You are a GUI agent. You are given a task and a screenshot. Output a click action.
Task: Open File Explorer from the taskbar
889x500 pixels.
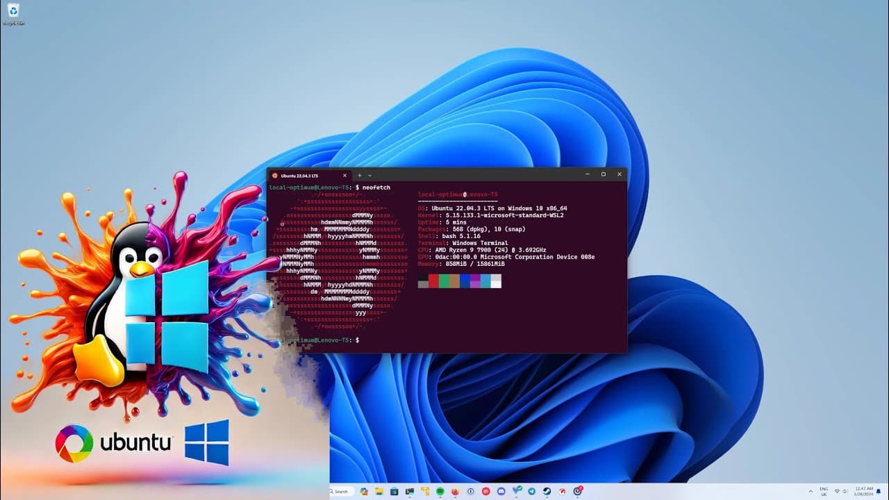tap(379, 491)
